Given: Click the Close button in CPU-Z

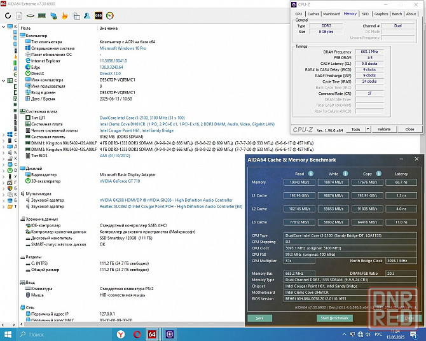Looking at the screenshot, I should coord(409,129).
